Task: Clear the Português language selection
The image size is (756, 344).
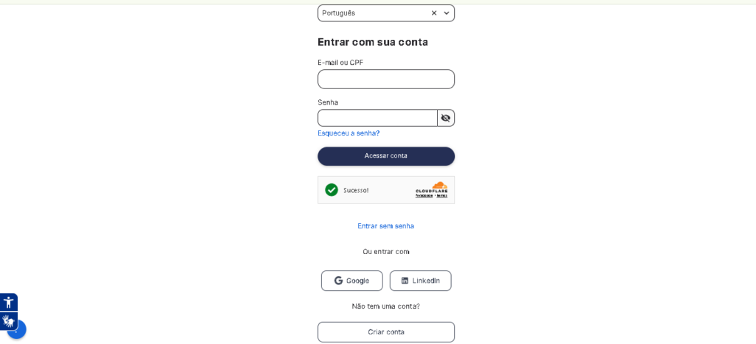Action: (434, 13)
